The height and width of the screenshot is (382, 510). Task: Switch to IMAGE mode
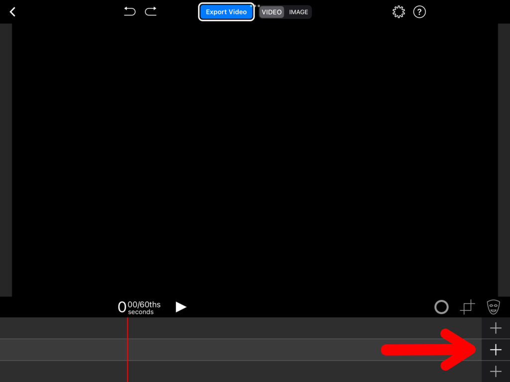click(x=299, y=12)
